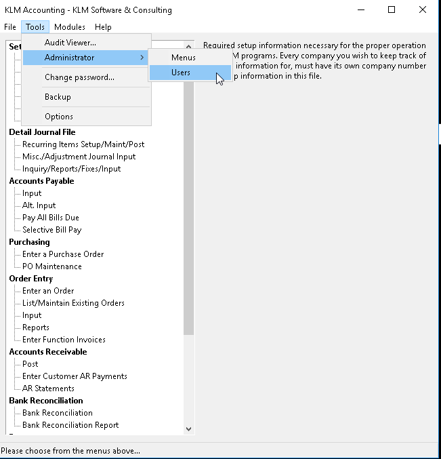
Task: Select the Administrator submenu entry
Action: click(85, 58)
